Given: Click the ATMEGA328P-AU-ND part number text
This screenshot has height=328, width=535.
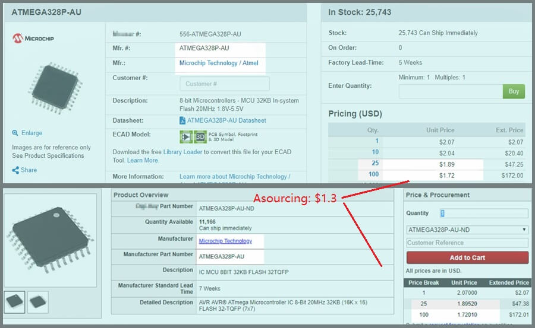Looking at the screenshot, I should coord(226,208).
